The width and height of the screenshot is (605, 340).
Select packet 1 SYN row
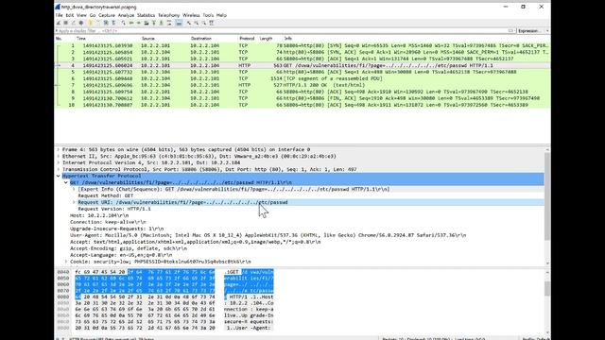click(x=302, y=45)
